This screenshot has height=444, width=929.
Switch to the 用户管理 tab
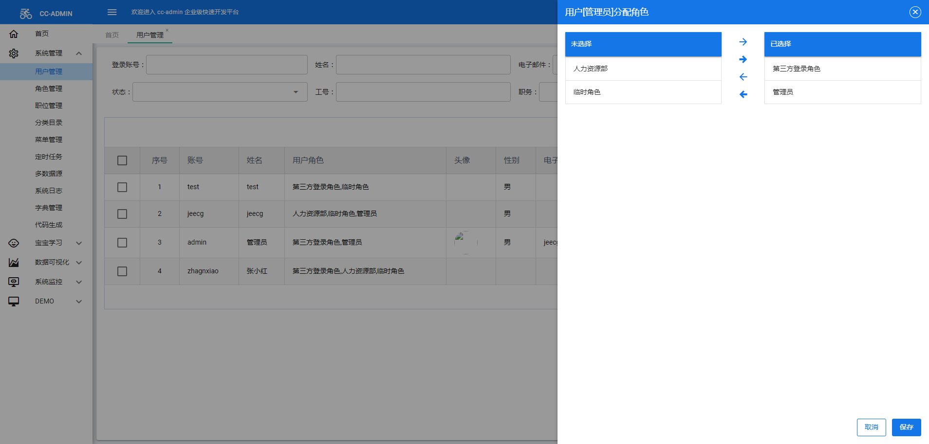150,35
